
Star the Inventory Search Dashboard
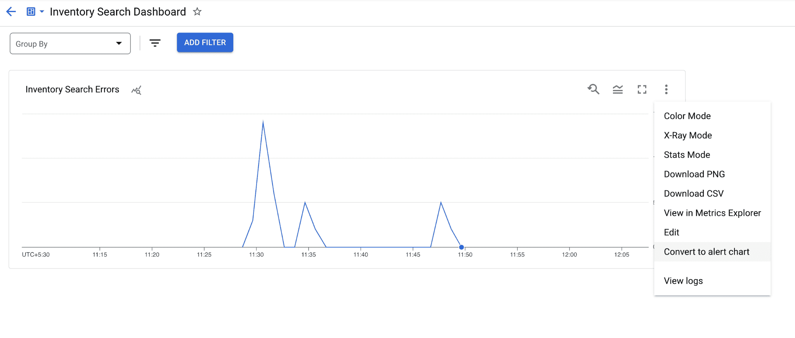(197, 12)
